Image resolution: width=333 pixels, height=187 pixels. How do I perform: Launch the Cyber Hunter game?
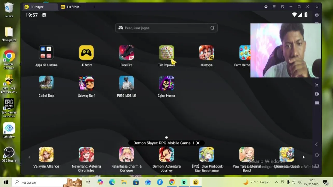click(x=166, y=83)
